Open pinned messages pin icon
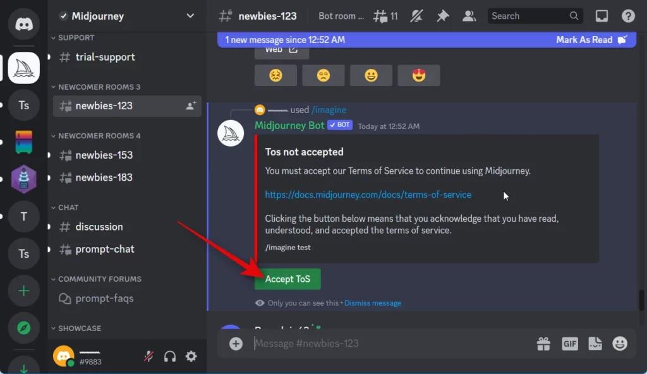This screenshot has height=374, width=647. coord(442,16)
